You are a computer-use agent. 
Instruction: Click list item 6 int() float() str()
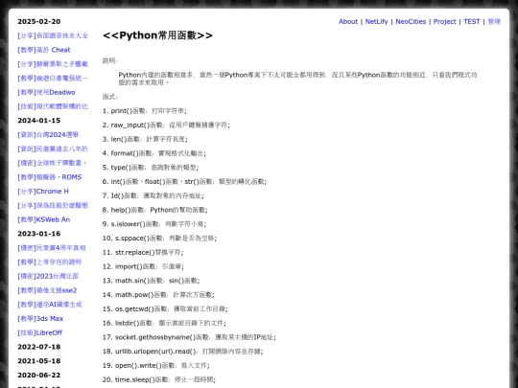184,182
